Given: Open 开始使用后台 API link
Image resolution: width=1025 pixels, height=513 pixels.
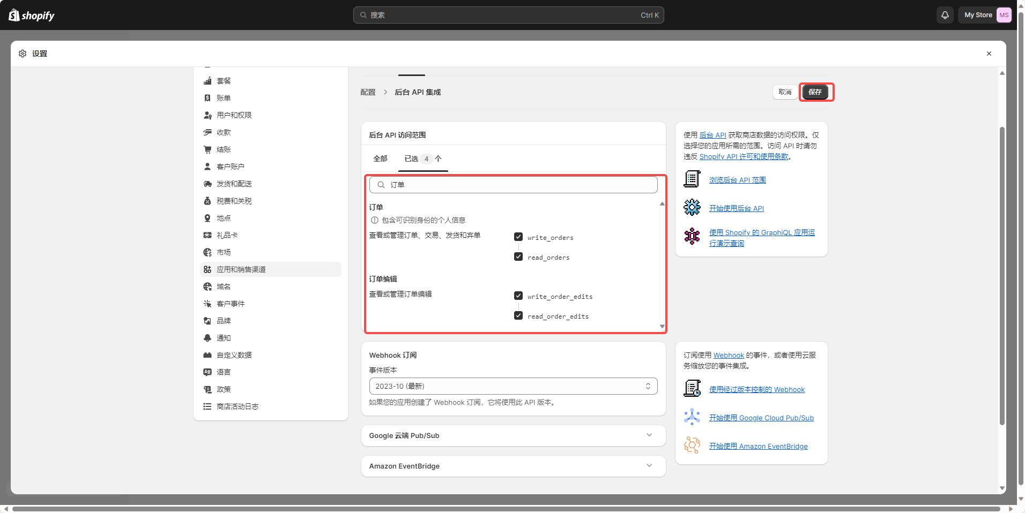Looking at the screenshot, I should [736, 208].
